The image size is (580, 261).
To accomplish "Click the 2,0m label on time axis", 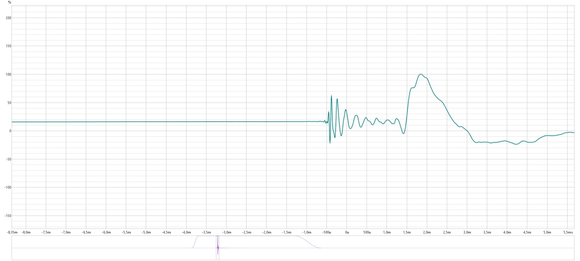I will pyautogui.click(x=427, y=232).
